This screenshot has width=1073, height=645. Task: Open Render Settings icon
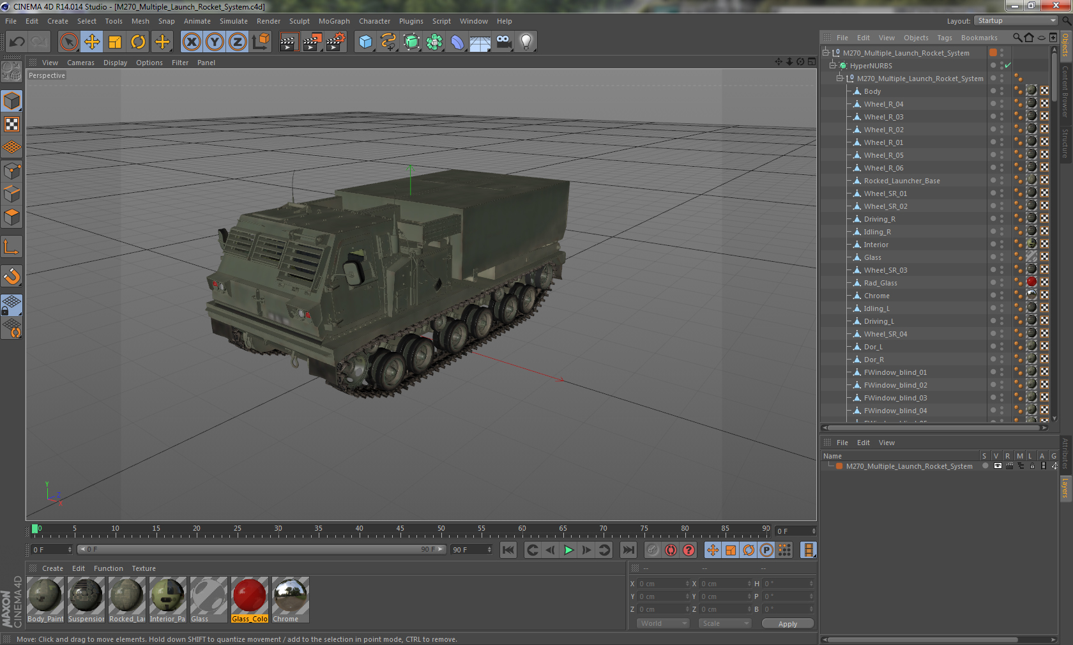point(335,42)
